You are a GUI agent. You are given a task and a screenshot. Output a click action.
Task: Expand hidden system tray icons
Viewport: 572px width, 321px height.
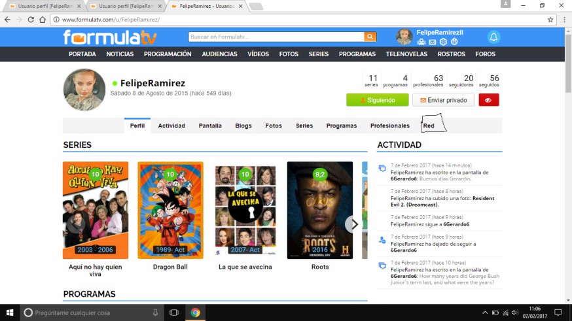coord(485,313)
